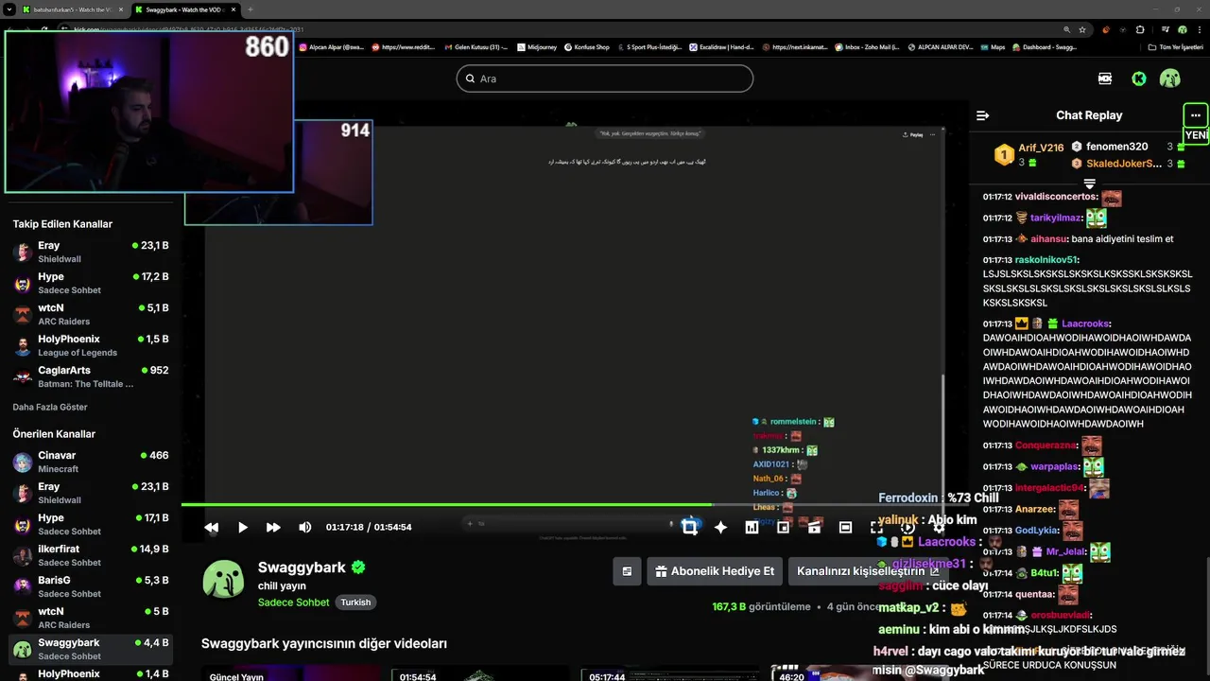Image resolution: width=1210 pixels, height=681 pixels.
Task: Open the browser extensions puzzle icon
Action: coord(1140,29)
